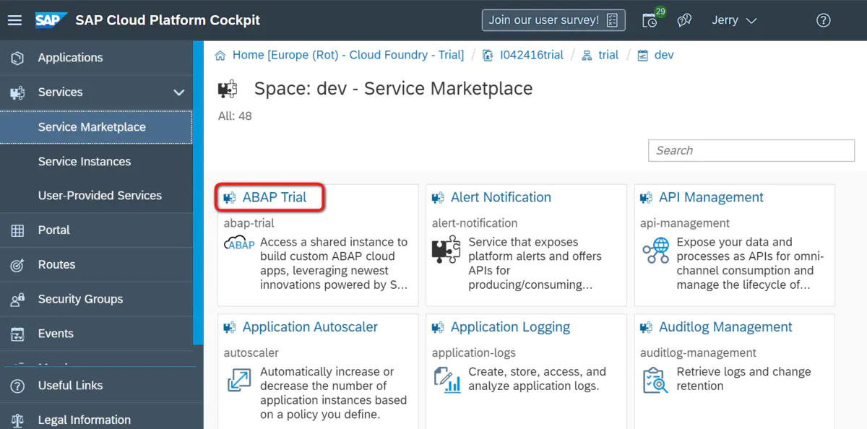Open the Jerry user dropdown
Image resolution: width=867 pixels, height=429 pixels.
[734, 20]
